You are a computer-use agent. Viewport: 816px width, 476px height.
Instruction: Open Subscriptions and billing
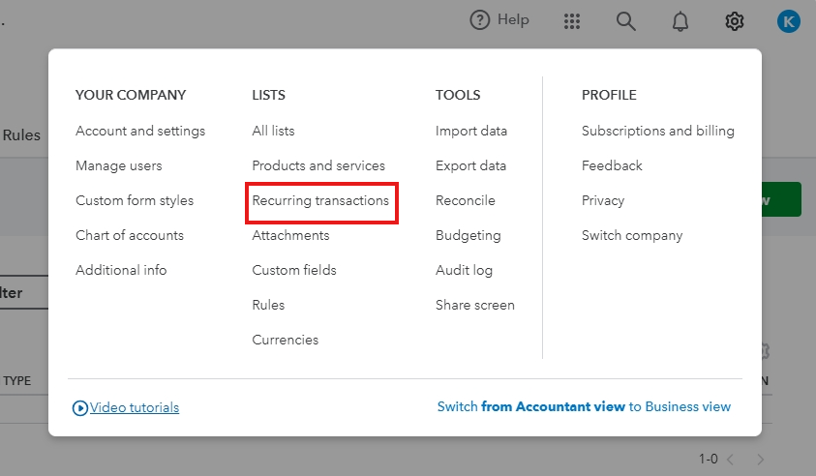point(658,131)
